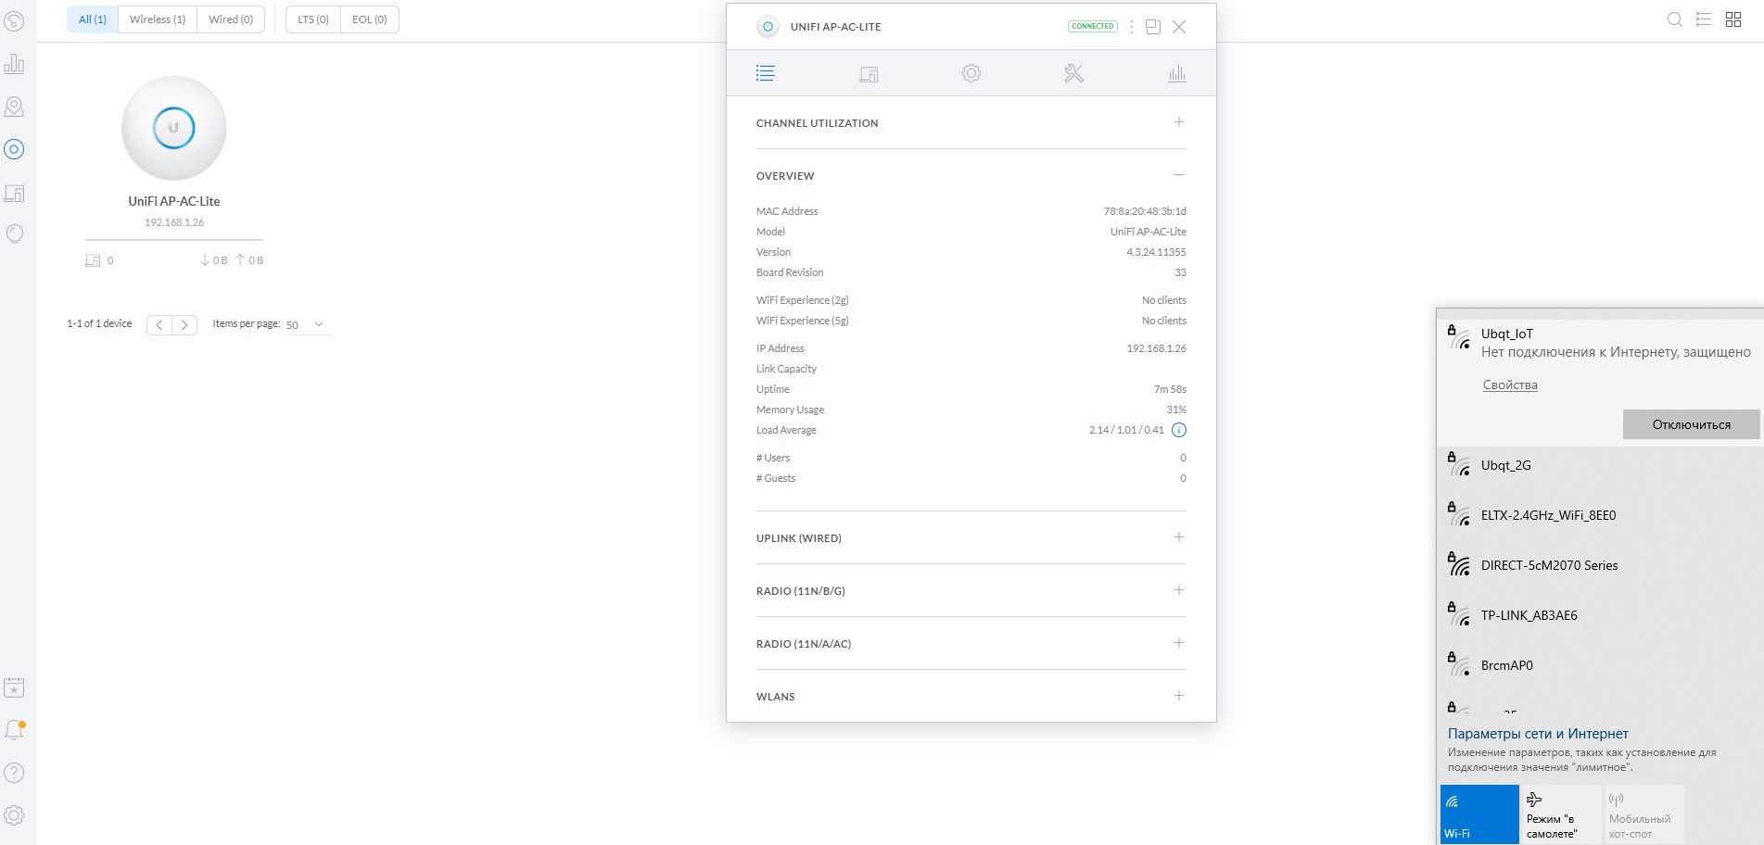1764x845 pixels.
Task: Click the device card client count icon
Action: coord(93,260)
